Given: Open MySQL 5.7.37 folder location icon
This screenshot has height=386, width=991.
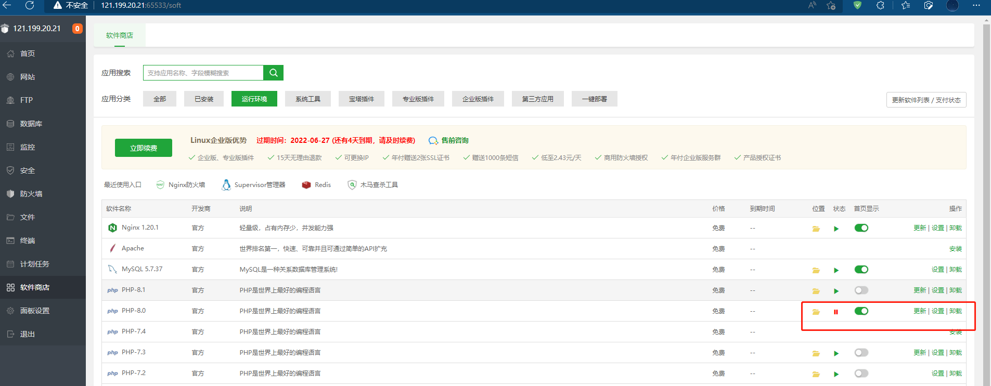Looking at the screenshot, I should [816, 270].
